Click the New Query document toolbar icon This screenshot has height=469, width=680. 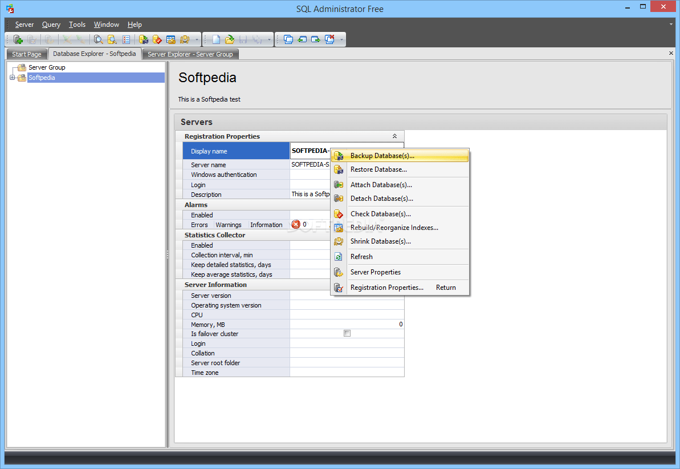tap(216, 39)
